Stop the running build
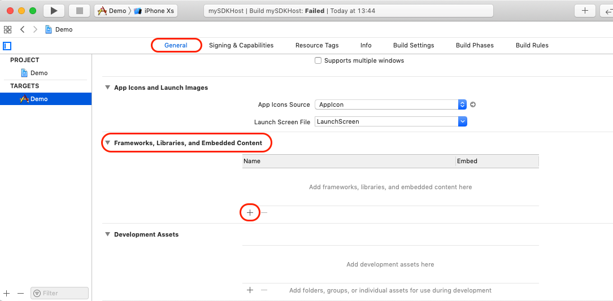Image resolution: width=613 pixels, height=301 pixels. pyautogui.click(x=79, y=11)
